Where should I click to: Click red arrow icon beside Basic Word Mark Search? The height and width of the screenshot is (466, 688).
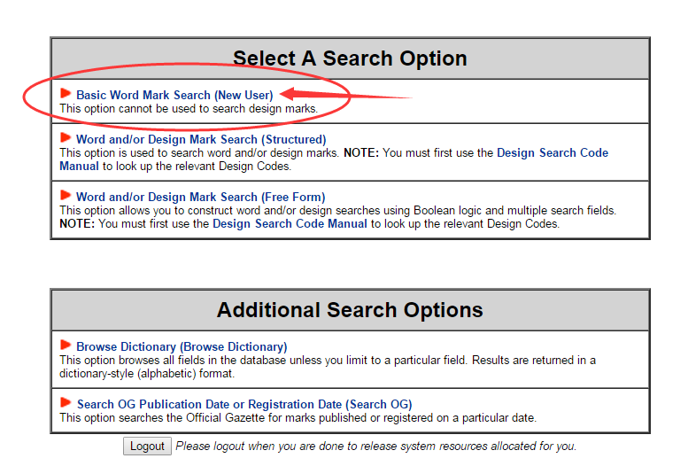click(x=66, y=93)
